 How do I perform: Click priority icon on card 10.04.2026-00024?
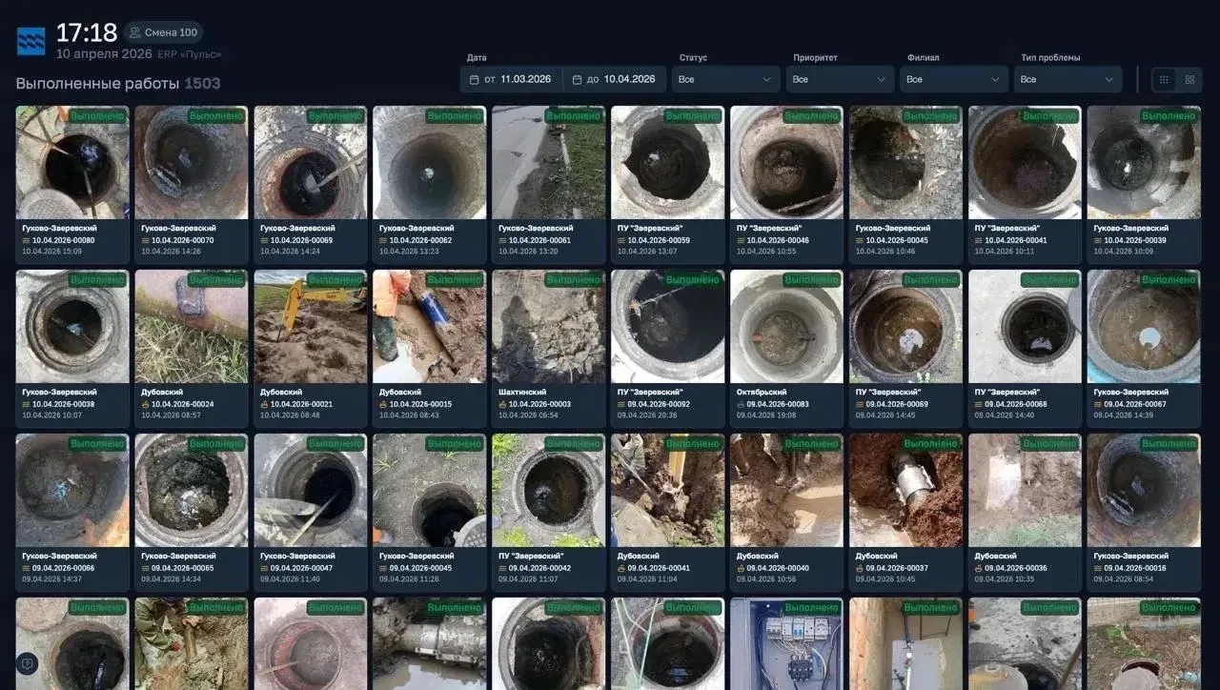point(146,404)
